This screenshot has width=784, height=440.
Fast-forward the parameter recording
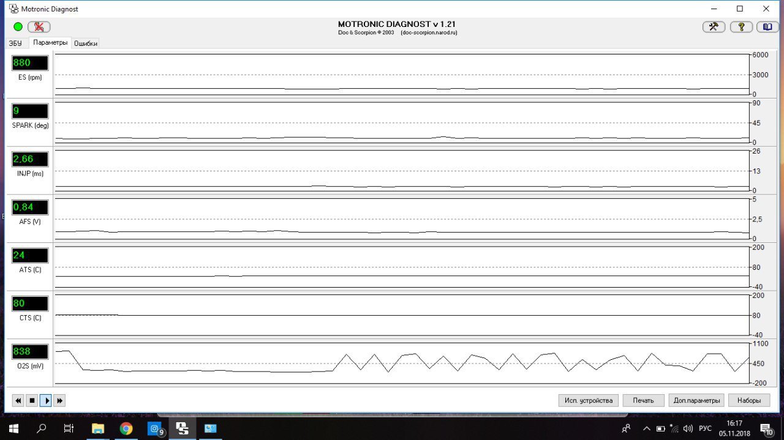coord(59,400)
